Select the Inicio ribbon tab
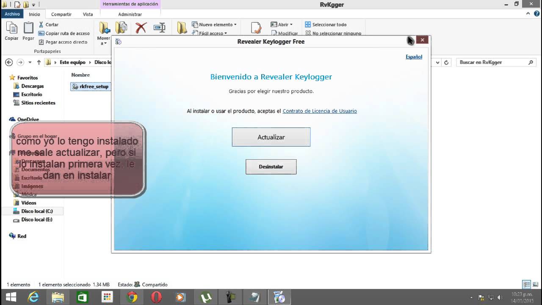 (34, 14)
